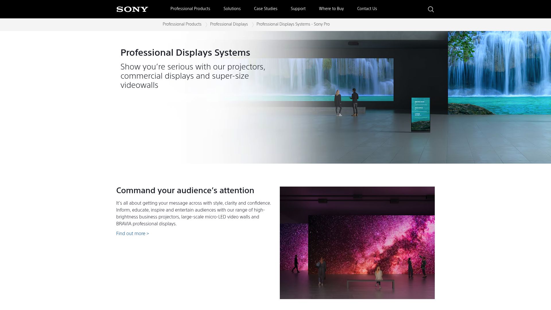The image size is (551, 310).
Task: Open the Contact Us page
Action: tap(367, 9)
